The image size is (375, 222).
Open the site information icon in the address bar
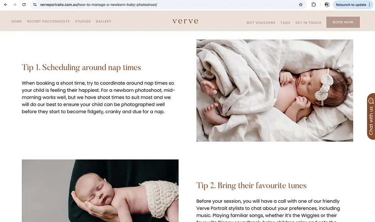[x=35, y=5]
